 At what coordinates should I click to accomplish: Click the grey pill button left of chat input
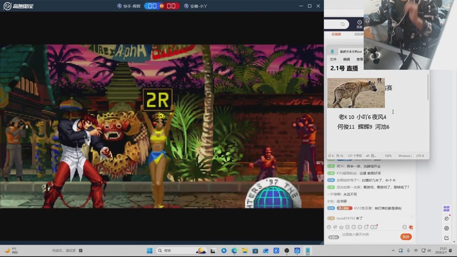[x=334, y=237]
